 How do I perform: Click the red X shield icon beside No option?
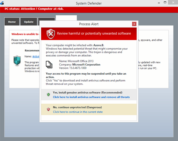click(x=48, y=109)
